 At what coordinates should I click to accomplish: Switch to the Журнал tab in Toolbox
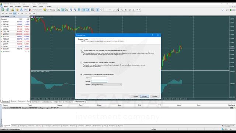pyautogui.click(x=120, y=126)
